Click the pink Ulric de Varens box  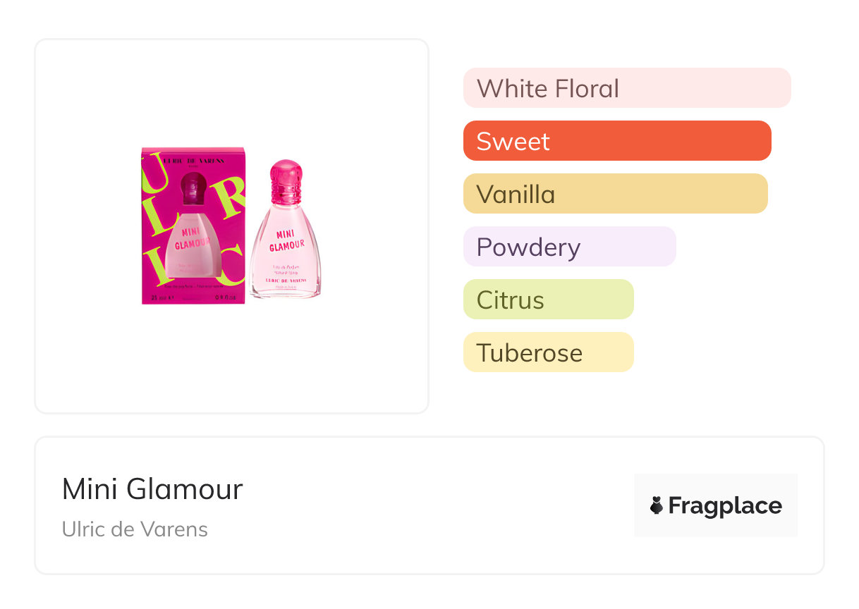coord(193,226)
